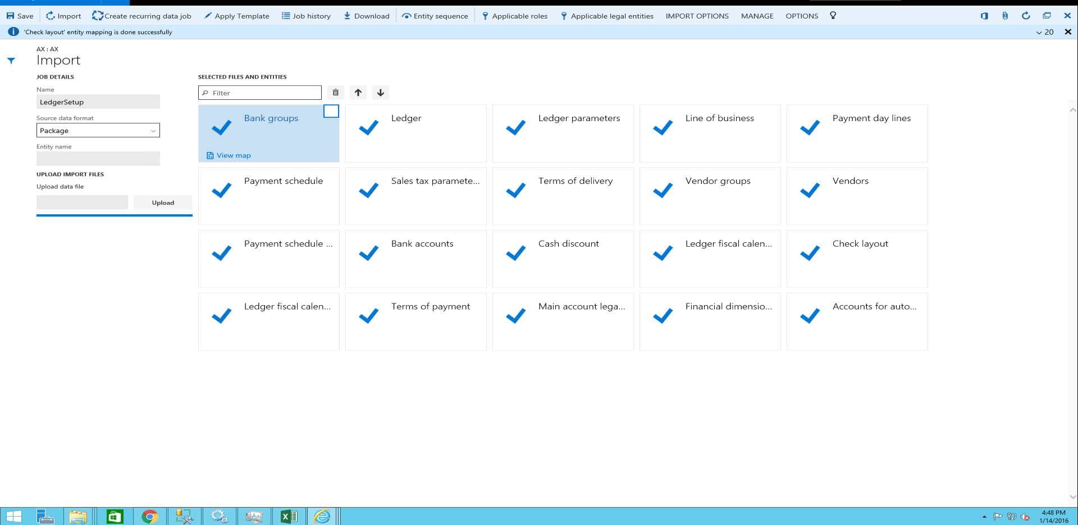Create recurring data job
The image size is (1078, 525).
(x=141, y=16)
